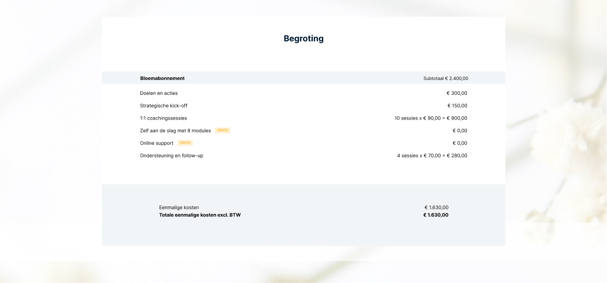
Task: Select the Ondersteuning en follow-up line item
Action: pos(171,156)
